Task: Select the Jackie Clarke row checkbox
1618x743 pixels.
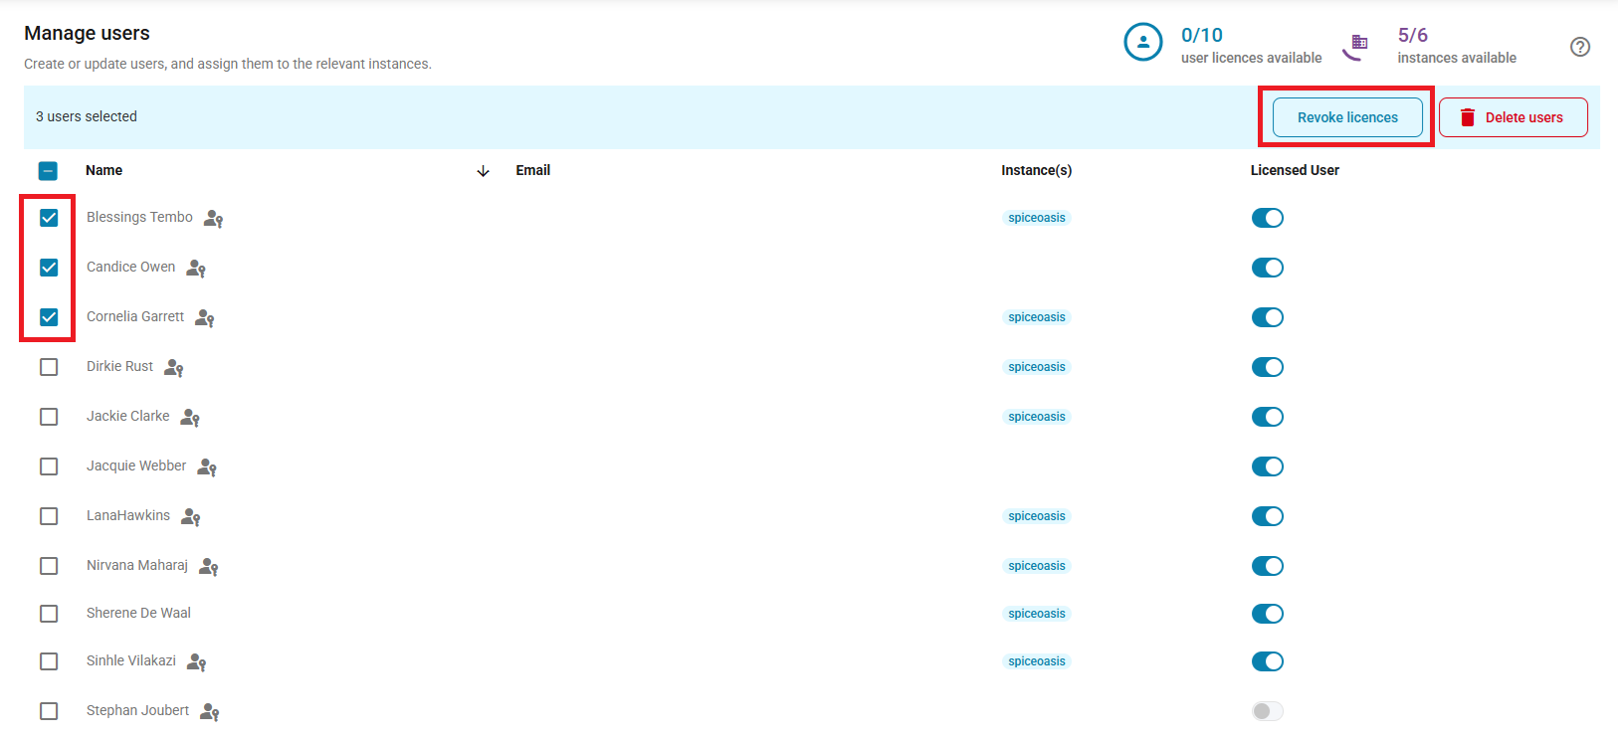Action: click(49, 417)
